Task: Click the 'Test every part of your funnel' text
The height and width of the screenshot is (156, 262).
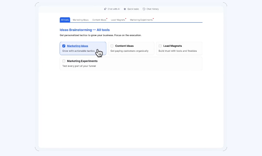Action: [79, 66]
